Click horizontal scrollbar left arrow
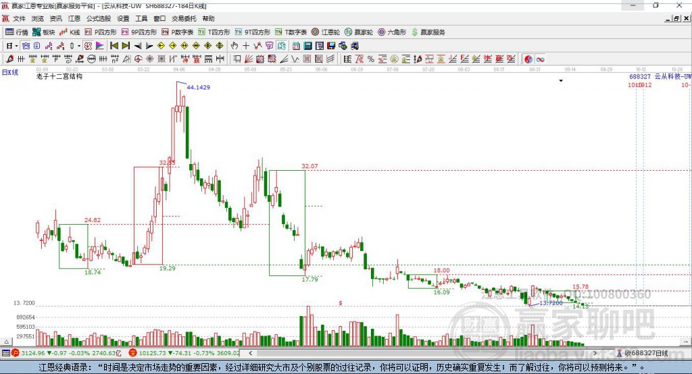The height and width of the screenshot is (374, 692). point(251,353)
